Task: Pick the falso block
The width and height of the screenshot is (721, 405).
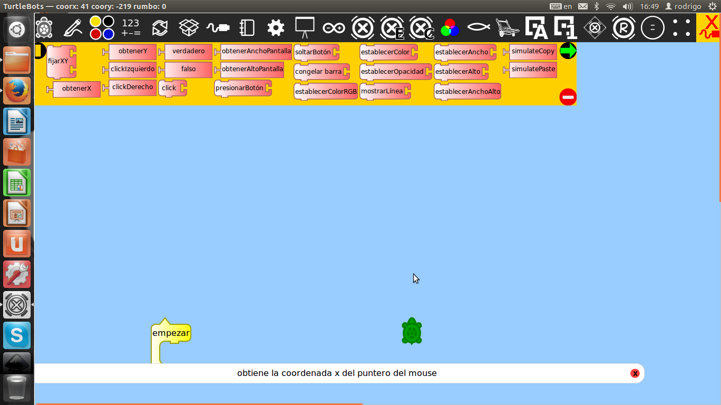Action: click(x=186, y=70)
